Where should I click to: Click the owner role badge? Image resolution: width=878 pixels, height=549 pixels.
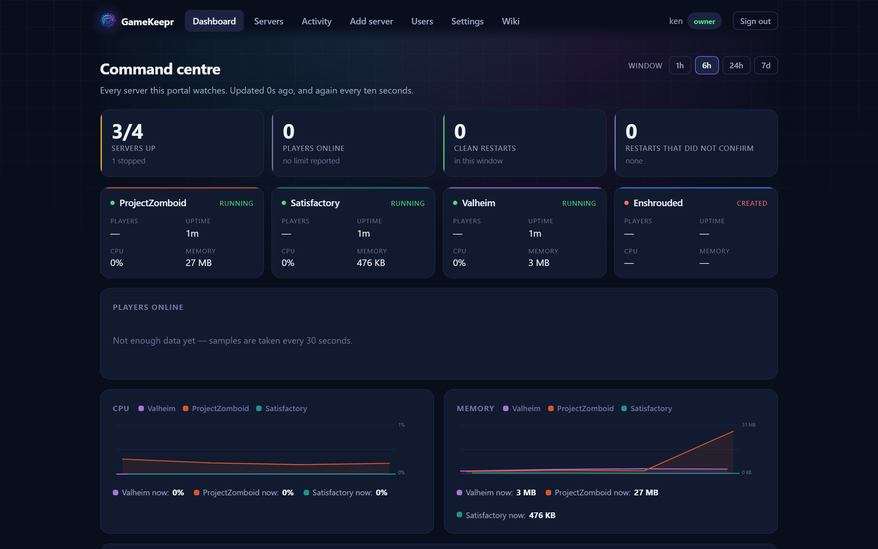tap(704, 21)
